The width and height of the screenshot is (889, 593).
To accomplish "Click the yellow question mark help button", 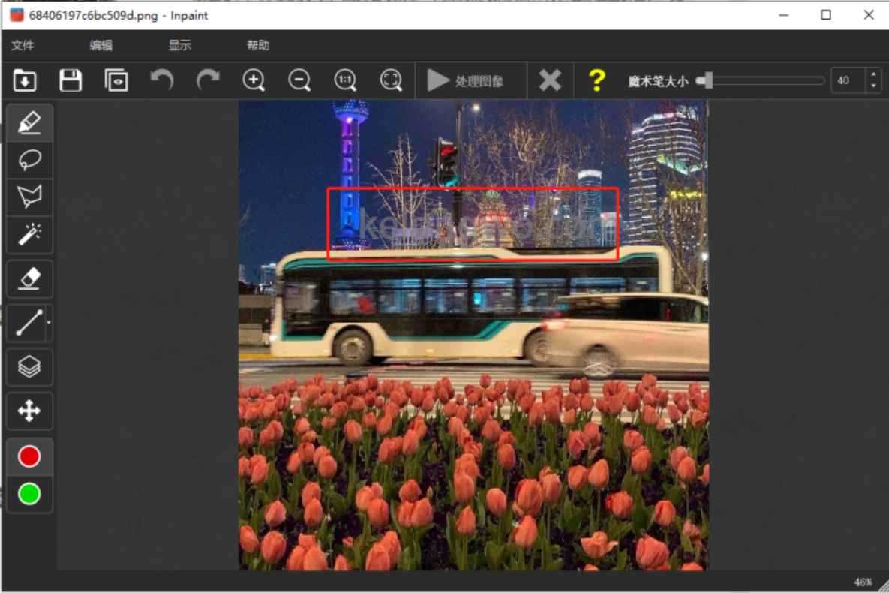I will (596, 80).
